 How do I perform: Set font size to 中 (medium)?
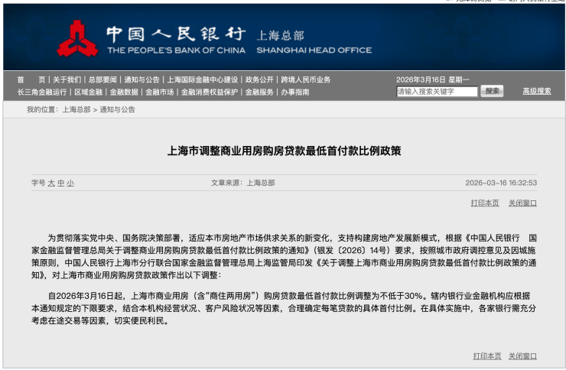tap(60, 183)
